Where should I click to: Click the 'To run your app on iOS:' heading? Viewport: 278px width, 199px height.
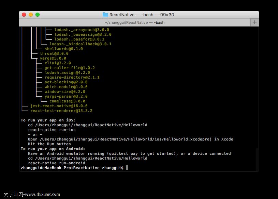pos(48,120)
